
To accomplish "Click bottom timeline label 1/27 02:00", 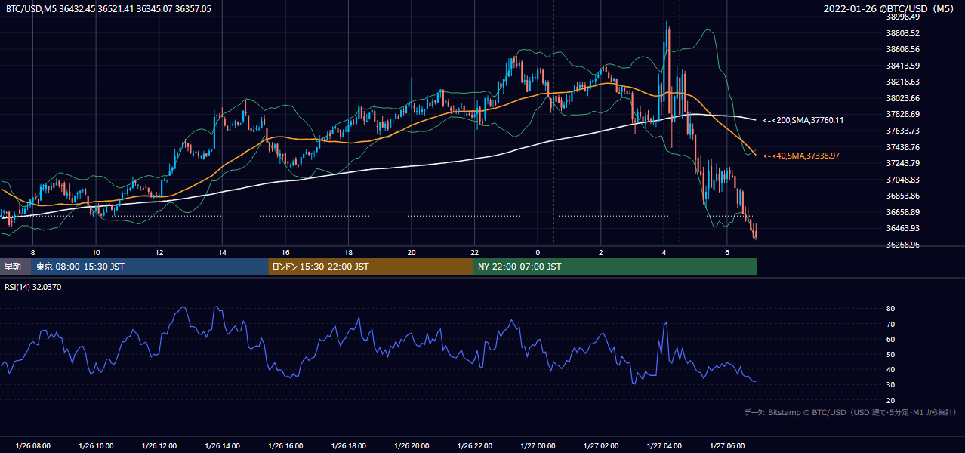I will pyautogui.click(x=600, y=446).
